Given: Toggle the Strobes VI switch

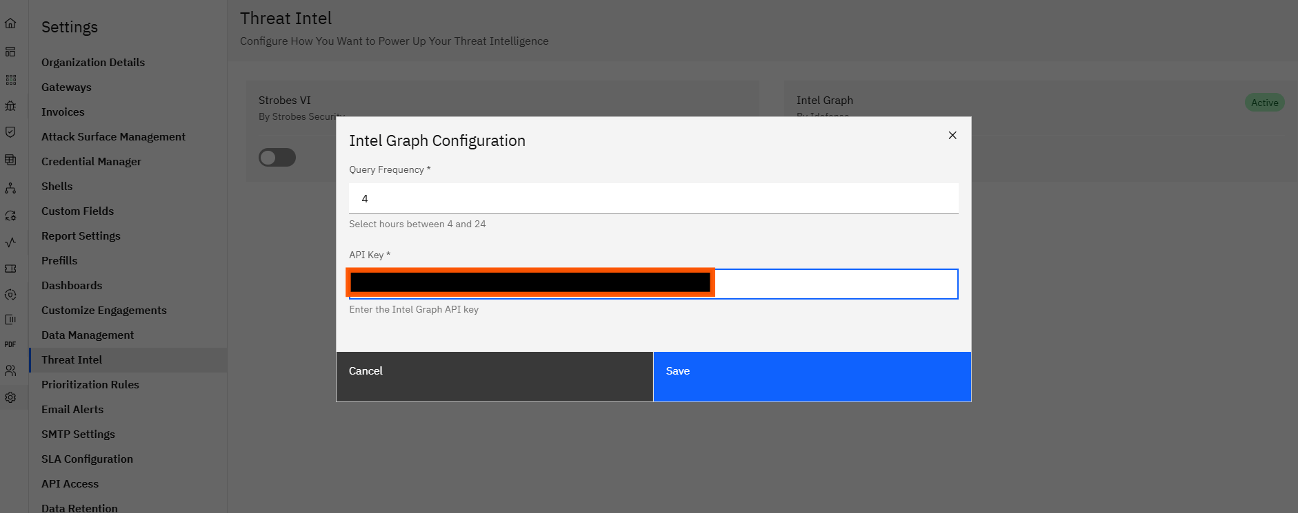Looking at the screenshot, I should pos(277,158).
